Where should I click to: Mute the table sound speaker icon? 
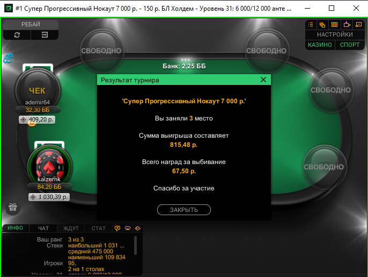click(x=138, y=228)
